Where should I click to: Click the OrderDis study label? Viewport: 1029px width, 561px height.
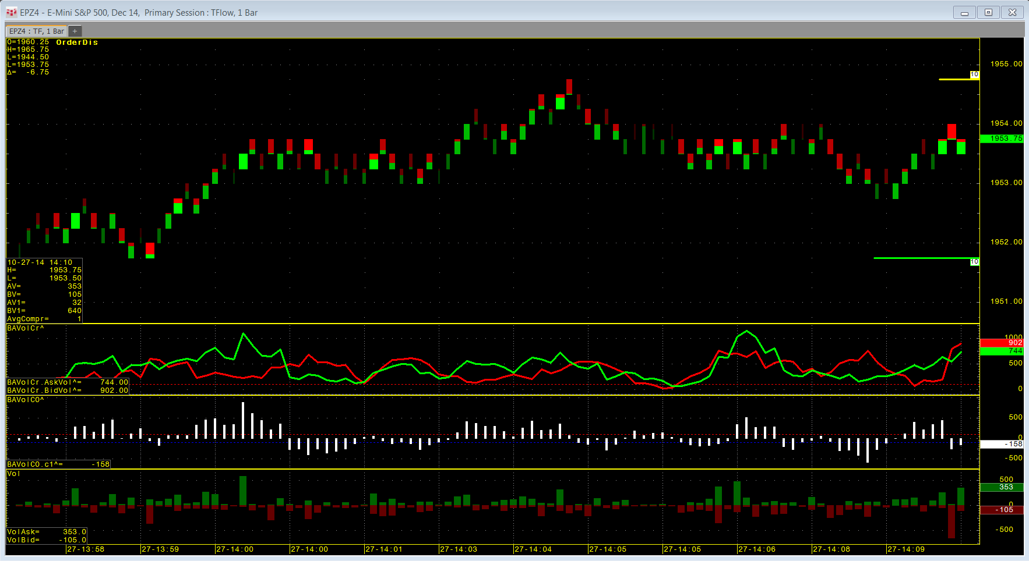coord(77,42)
